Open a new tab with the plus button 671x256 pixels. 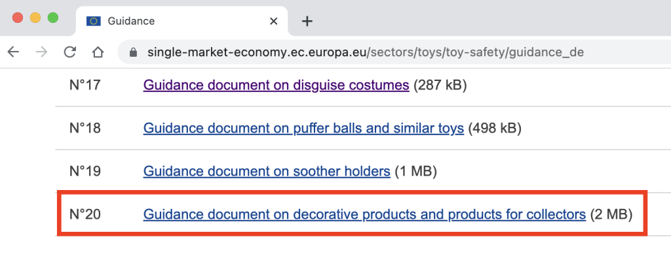307,21
